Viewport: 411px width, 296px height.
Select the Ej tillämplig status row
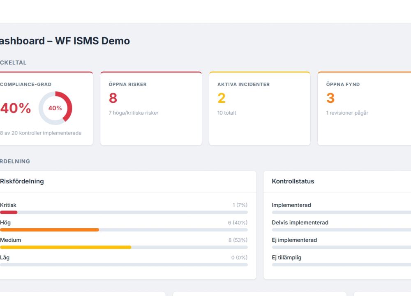tap(341, 261)
